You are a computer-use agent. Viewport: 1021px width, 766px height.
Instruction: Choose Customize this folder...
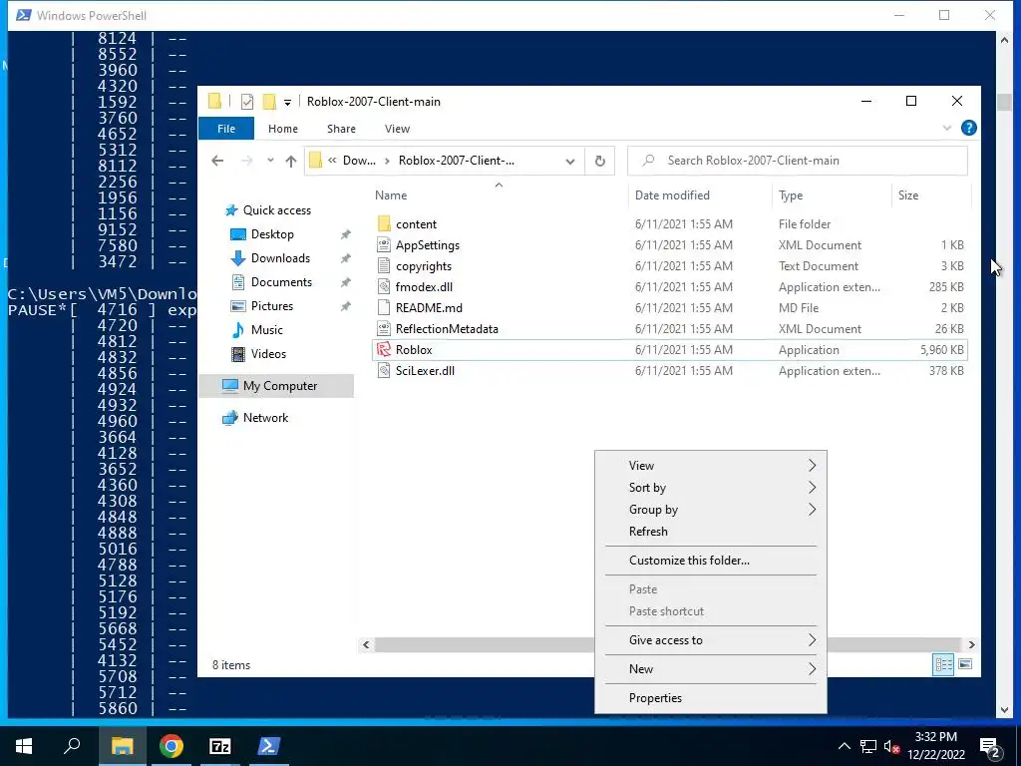[x=710, y=561]
